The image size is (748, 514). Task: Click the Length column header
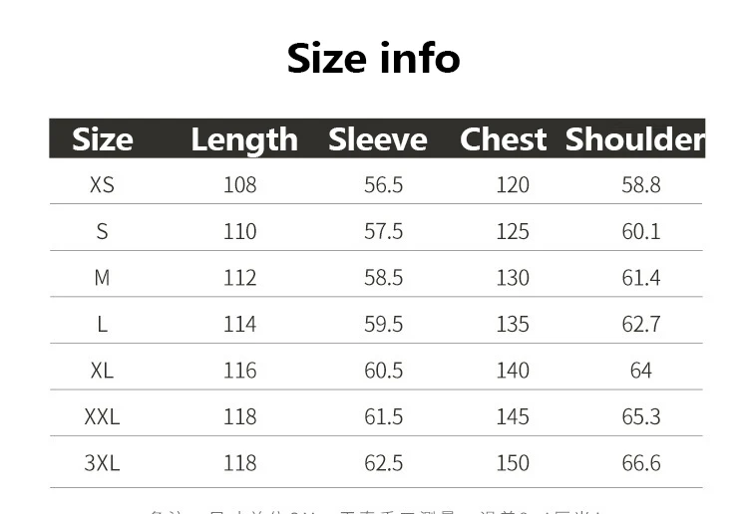coord(244,139)
